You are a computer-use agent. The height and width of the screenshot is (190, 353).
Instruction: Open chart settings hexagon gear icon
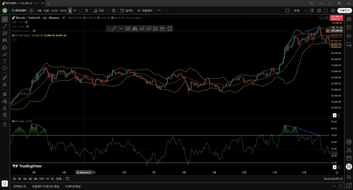pyautogui.click(x=319, y=11)
